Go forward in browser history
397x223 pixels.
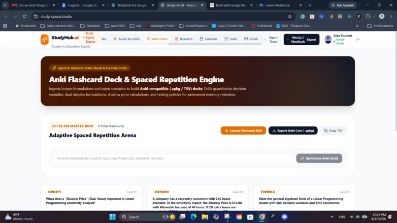click(15, 16)
